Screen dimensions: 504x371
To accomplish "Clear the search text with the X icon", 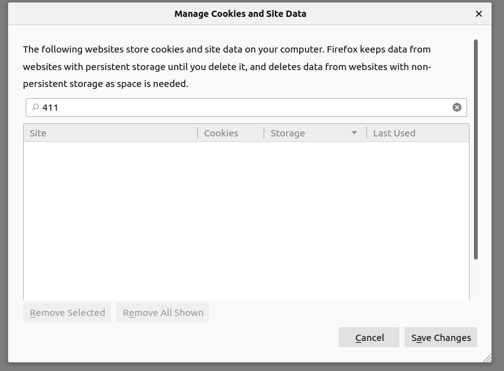I will [x=457, y=108].
